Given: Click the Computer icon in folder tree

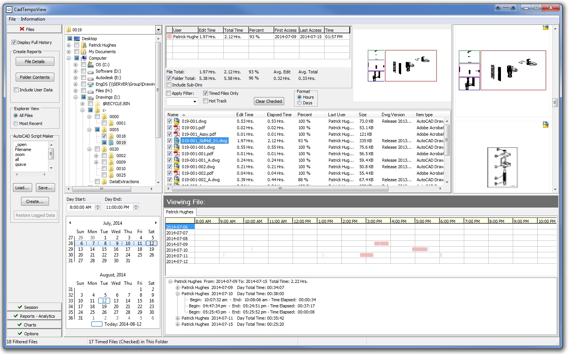Looking at the screenshot, I should [84, 58].
